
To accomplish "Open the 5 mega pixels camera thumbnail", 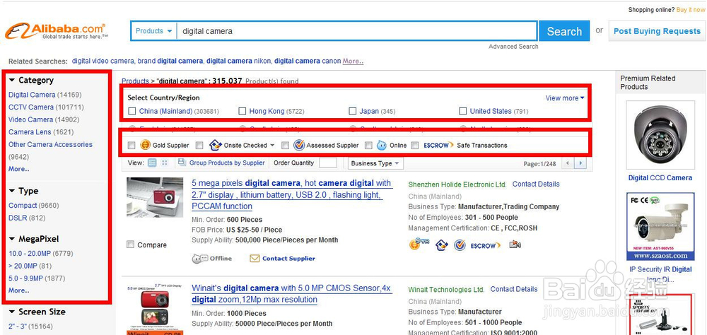I will point(155,197).
